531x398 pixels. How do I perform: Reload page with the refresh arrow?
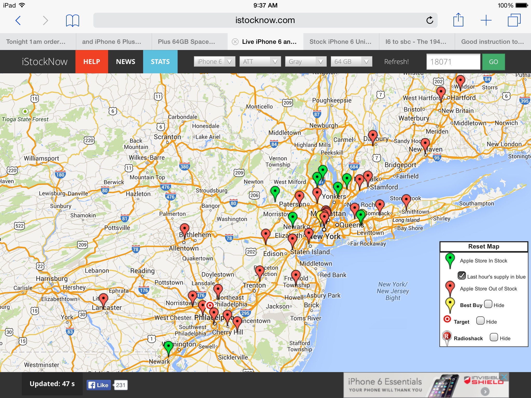pyautogui.click(x=430, y=20)
